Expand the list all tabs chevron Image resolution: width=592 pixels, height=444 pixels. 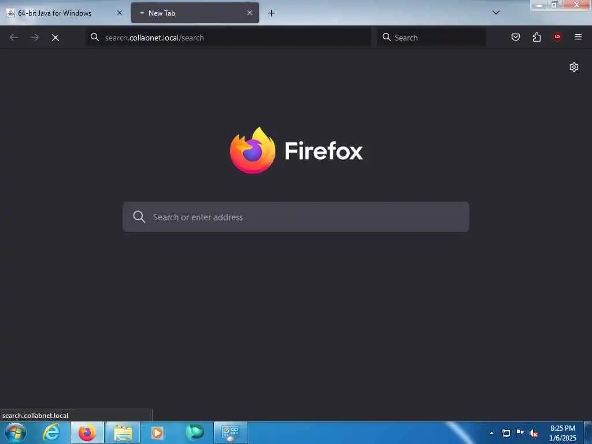(x=496, y=13)
